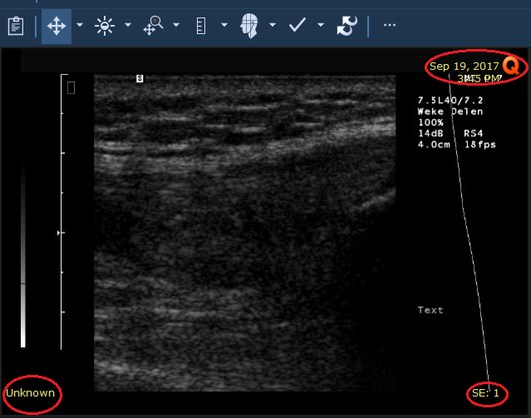Click the grayscale intensity bar
Screen dimensions: 531x419
pyautogui.click(x=23, y=258)
